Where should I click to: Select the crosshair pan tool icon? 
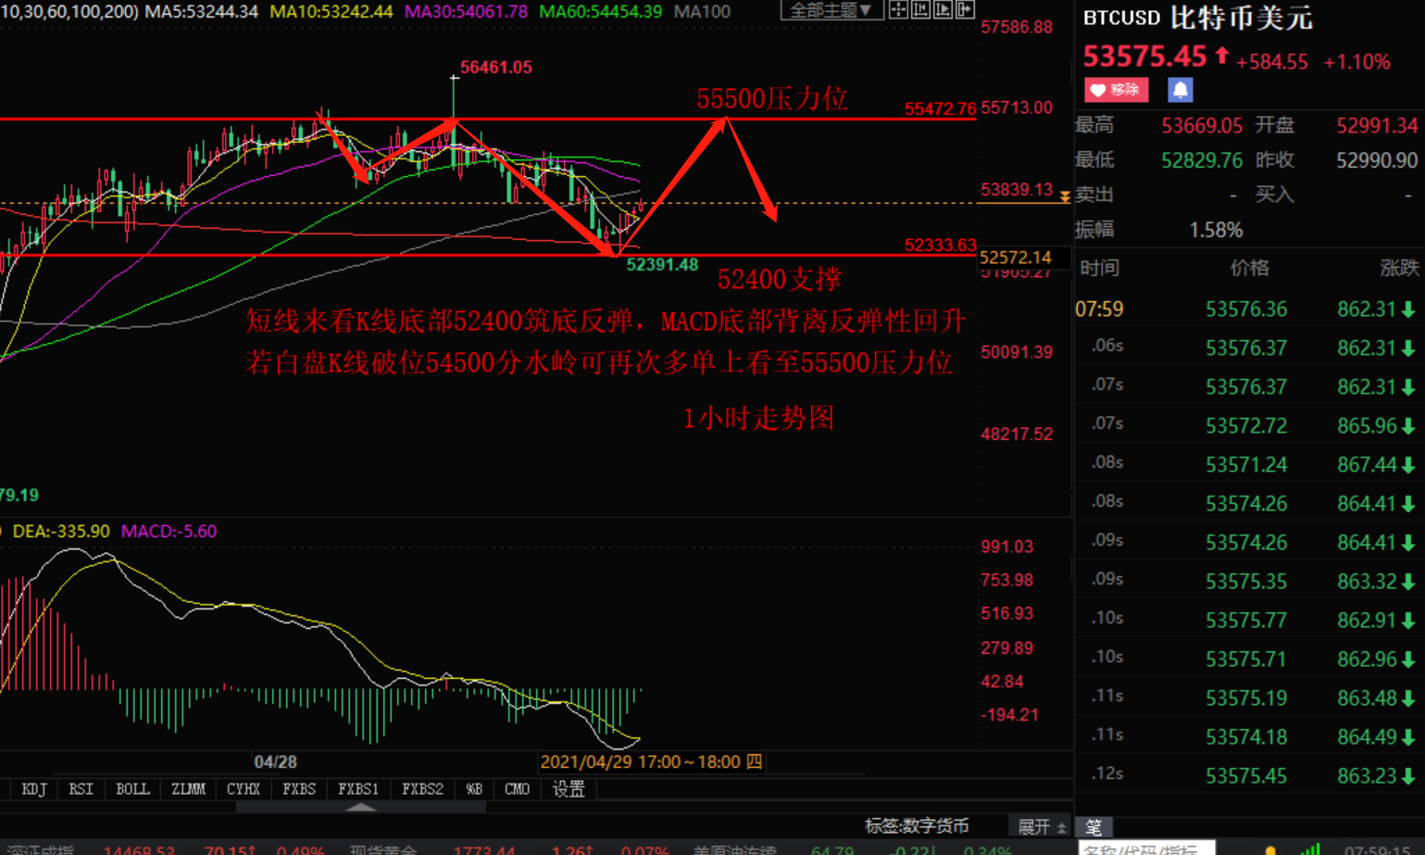[898, 8]
